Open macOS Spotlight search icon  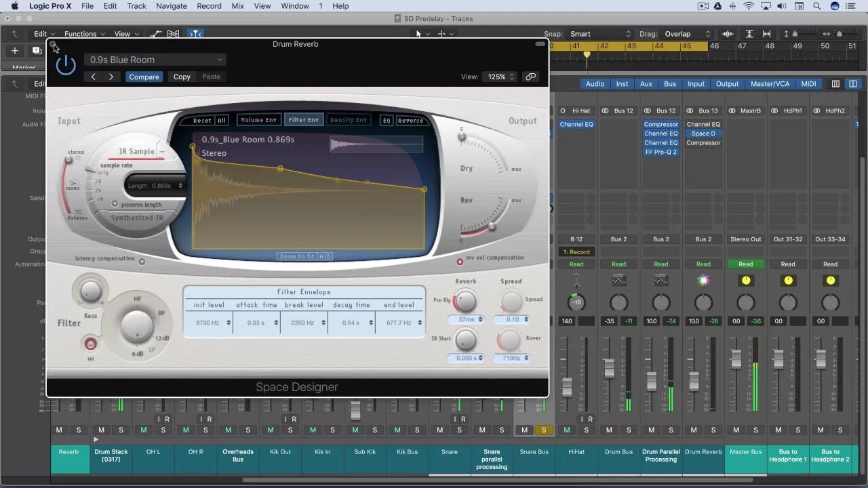[818, 6]
